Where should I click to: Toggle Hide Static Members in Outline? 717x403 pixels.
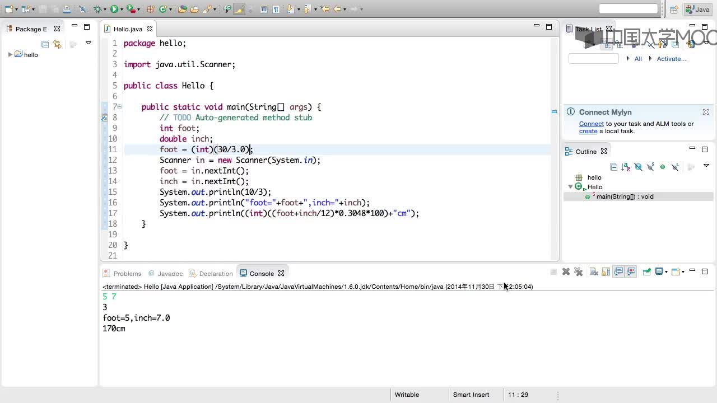[650, 167]
